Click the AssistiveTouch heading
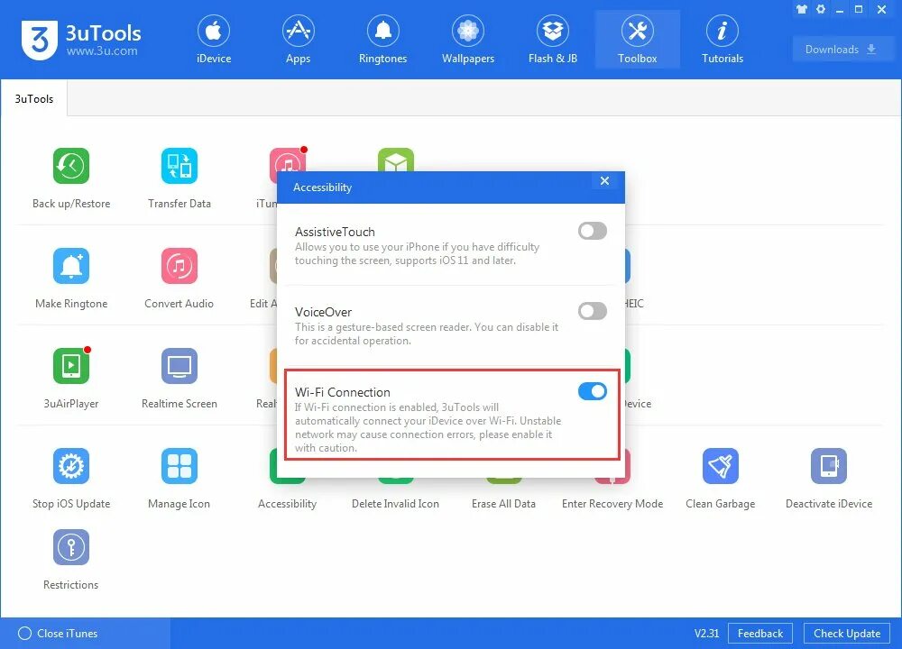Screen dimensions: 902x649 click(335, 232)
